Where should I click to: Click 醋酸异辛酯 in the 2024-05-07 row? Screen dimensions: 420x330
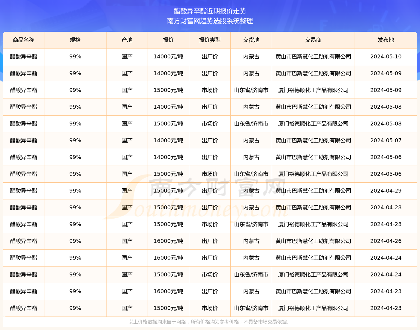pyautogui.click(x=24, y=140)
